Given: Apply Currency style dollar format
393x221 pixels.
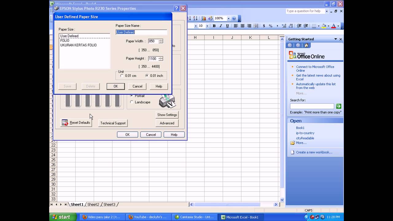Looking at the screenshot, I should point(264,26).
